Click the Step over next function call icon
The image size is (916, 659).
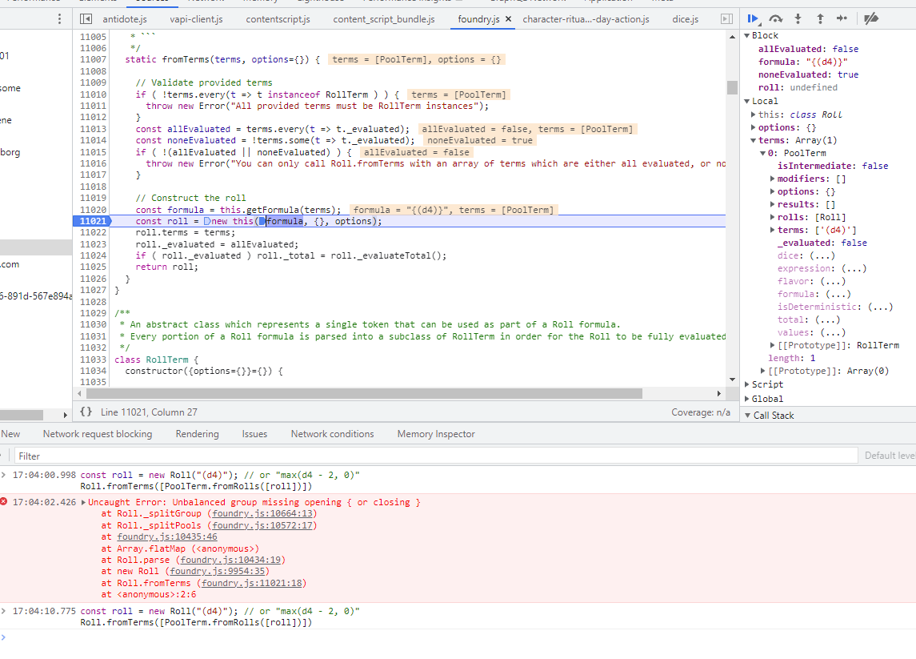point(775,18)
